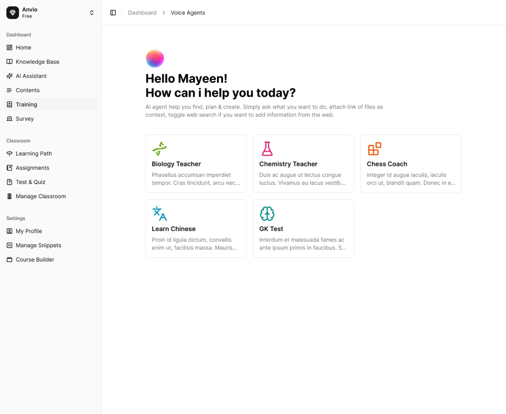This screenshot has height=414, width=506.
Task: Switch to the Voice Agents tab
Action: (187, 12)
